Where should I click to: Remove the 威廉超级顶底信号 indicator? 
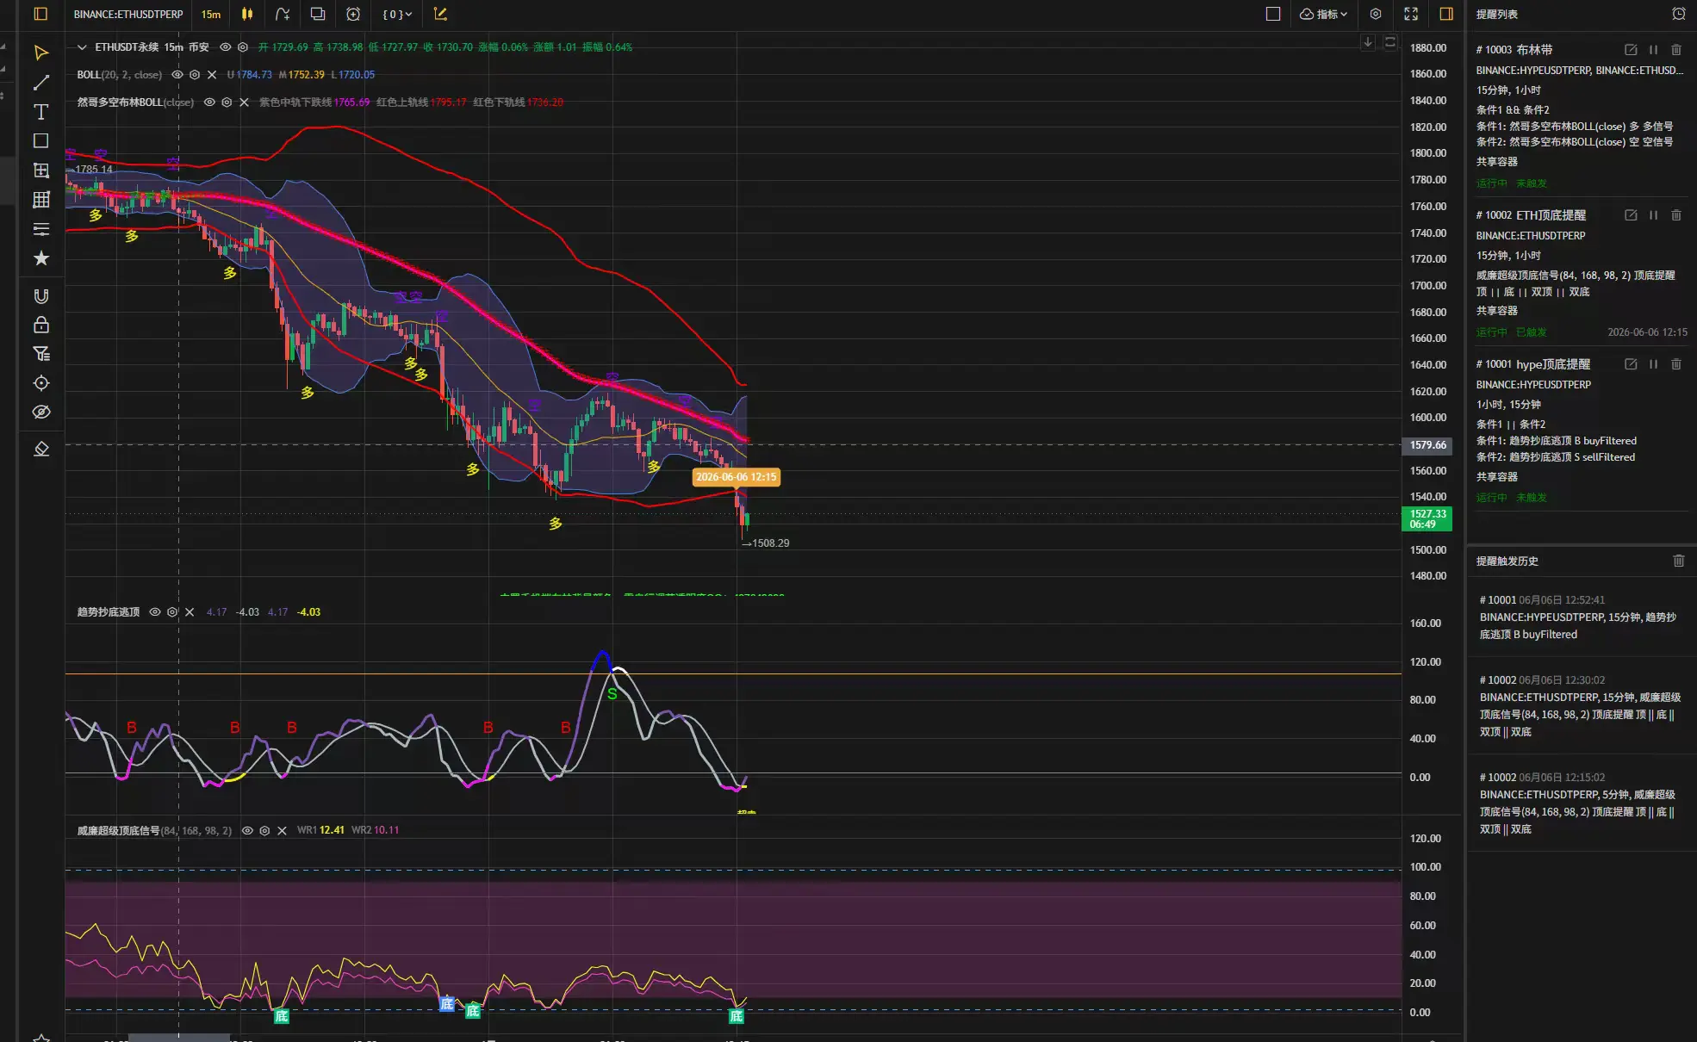click(282, 831)
